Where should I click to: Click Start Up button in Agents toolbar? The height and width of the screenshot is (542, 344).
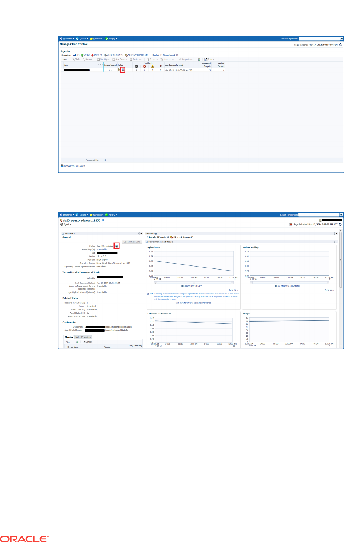(x=103, y=59)
